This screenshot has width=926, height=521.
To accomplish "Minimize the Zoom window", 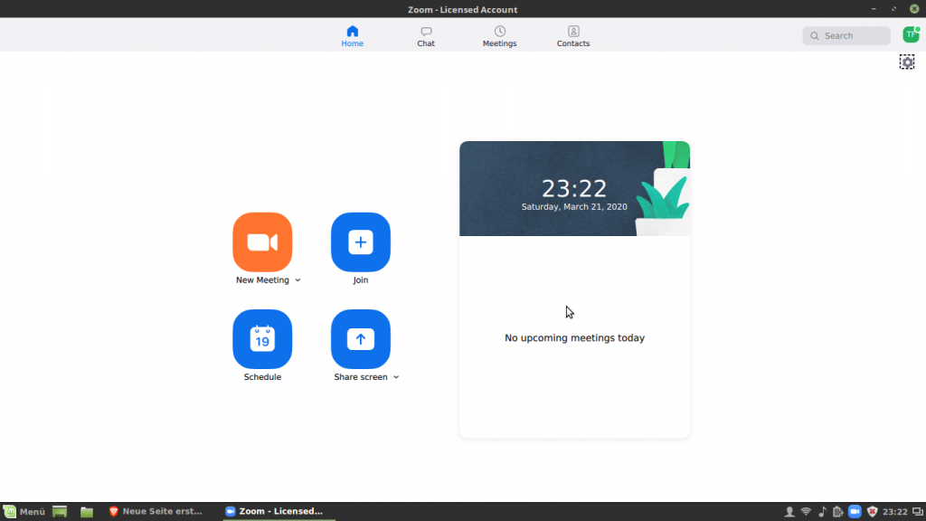I will (874, 9).
